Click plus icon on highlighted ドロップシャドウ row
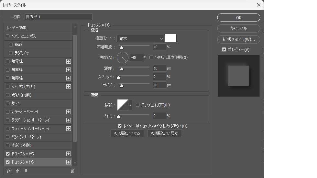This screenshot has height=178, width=317. (x=69, y=162)
